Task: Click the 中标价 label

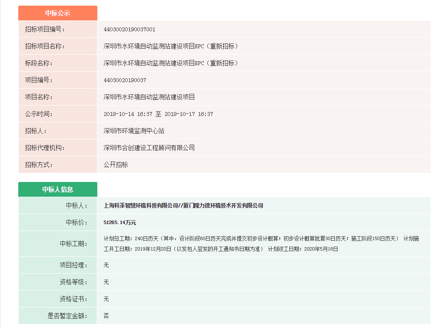Action: 77,222
